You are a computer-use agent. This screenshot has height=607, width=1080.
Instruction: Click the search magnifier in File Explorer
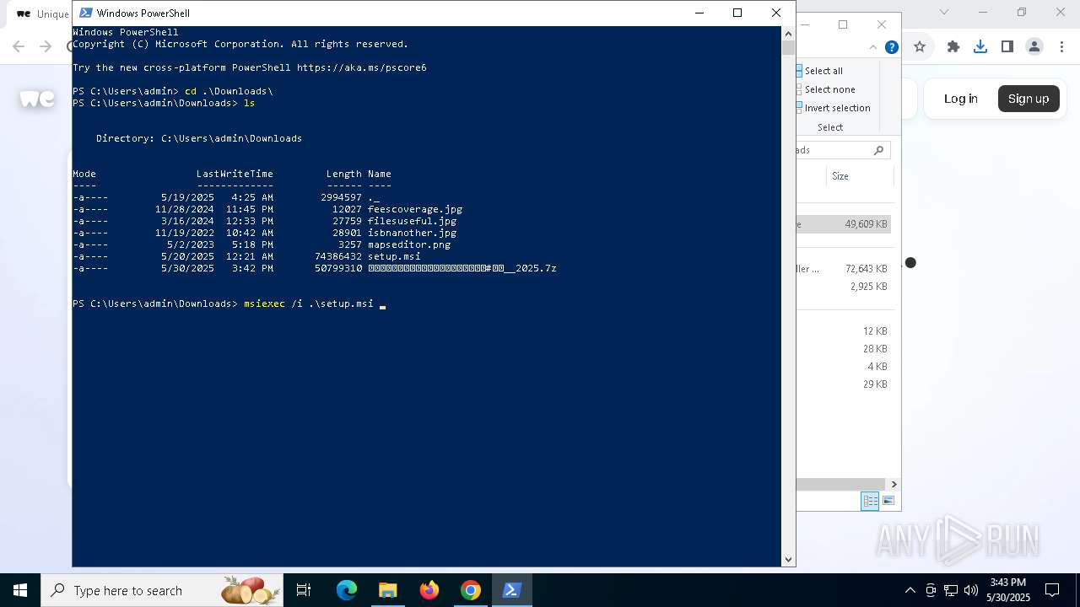point(878,150)
